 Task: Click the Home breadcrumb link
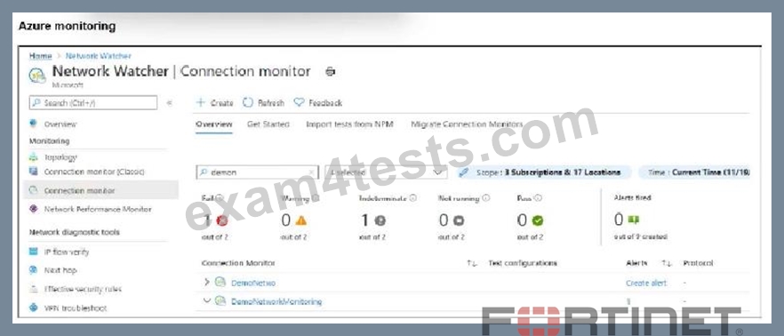tap(41, 56)
